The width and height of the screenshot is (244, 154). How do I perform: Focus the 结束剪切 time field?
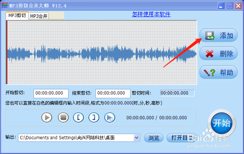(x=113, y=93)
